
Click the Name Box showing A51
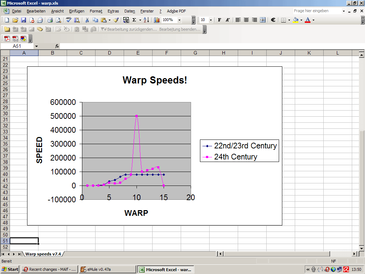coord(17,46)
